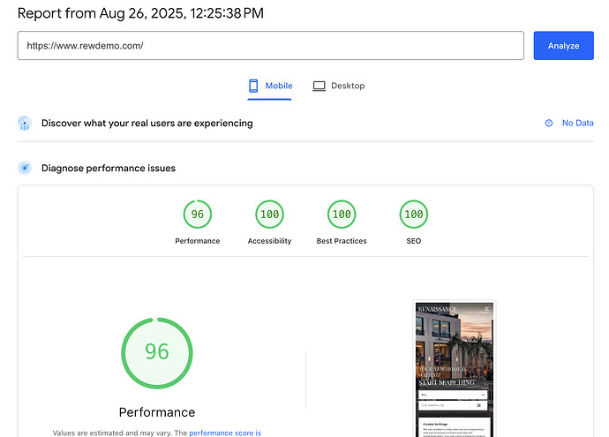609x437 pixels.
Task: Click the Diagnose performance issues icon
Action: [25, 169]
